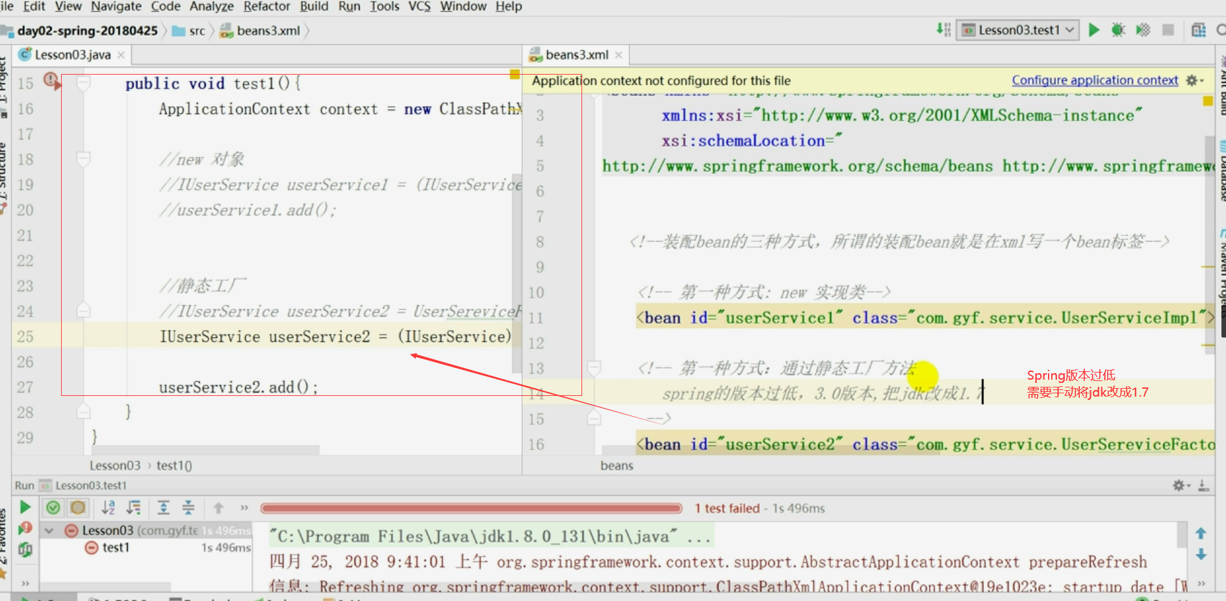
Task: Open the Tools menu
Action: pos(385,6)
